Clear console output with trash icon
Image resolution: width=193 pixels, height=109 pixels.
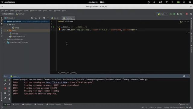[9, 99]
